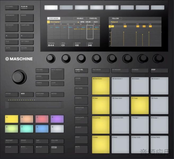174x159 pixels.
Task: Enable the PERFORM touch strip mode
Action: click(x=42, y=94)
